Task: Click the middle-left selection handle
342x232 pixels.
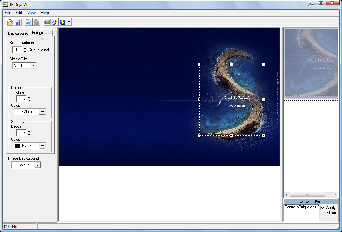Action: pos(199,100)
